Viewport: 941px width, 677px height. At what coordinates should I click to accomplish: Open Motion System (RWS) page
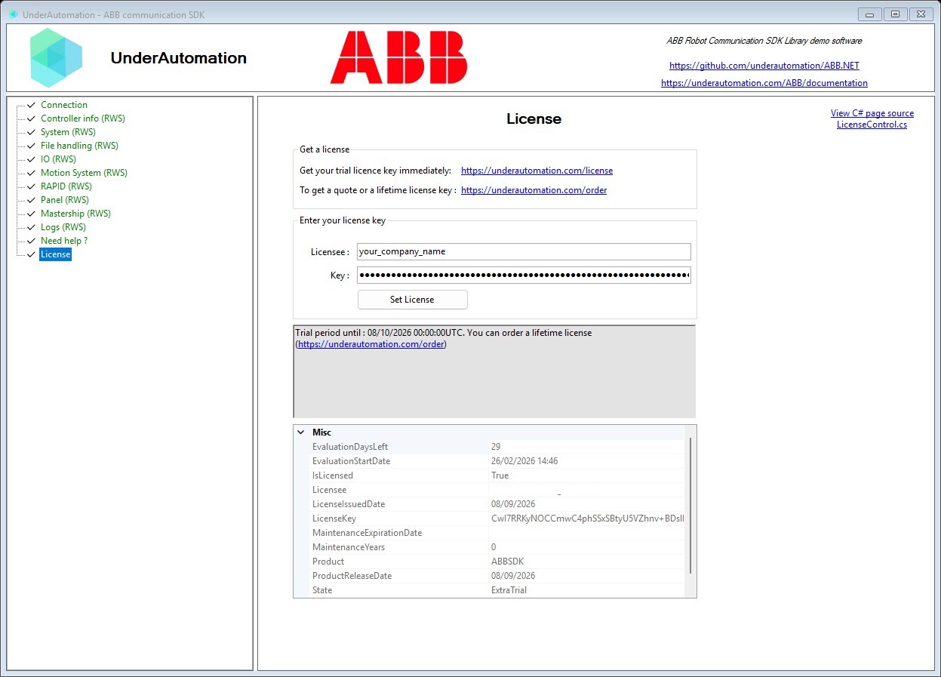click(84, 173)
